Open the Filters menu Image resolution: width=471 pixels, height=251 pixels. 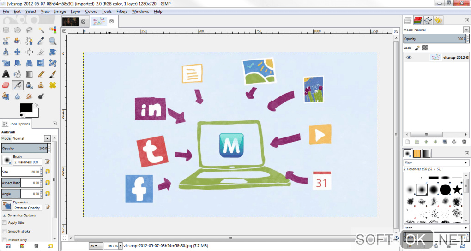click(121, 12)
